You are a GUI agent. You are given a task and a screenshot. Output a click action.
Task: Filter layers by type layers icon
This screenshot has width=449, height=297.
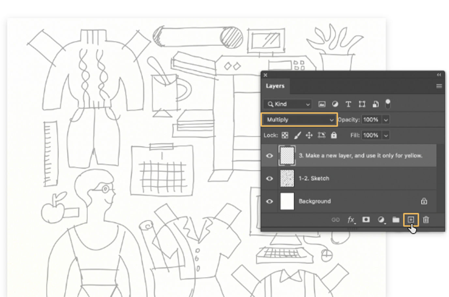coord(348,104)
